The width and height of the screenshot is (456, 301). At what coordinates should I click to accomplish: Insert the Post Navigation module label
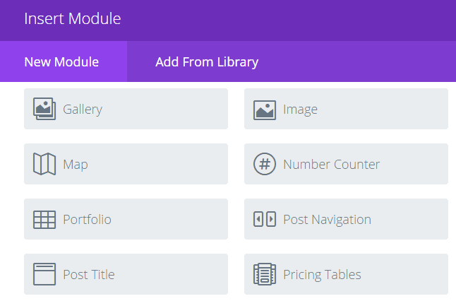[327, 220]
